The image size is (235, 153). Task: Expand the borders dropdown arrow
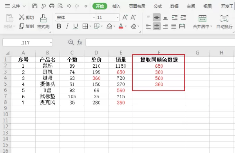(90, 26)
